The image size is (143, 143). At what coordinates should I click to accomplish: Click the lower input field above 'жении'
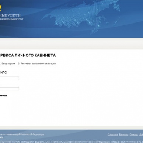click(9, 88)
